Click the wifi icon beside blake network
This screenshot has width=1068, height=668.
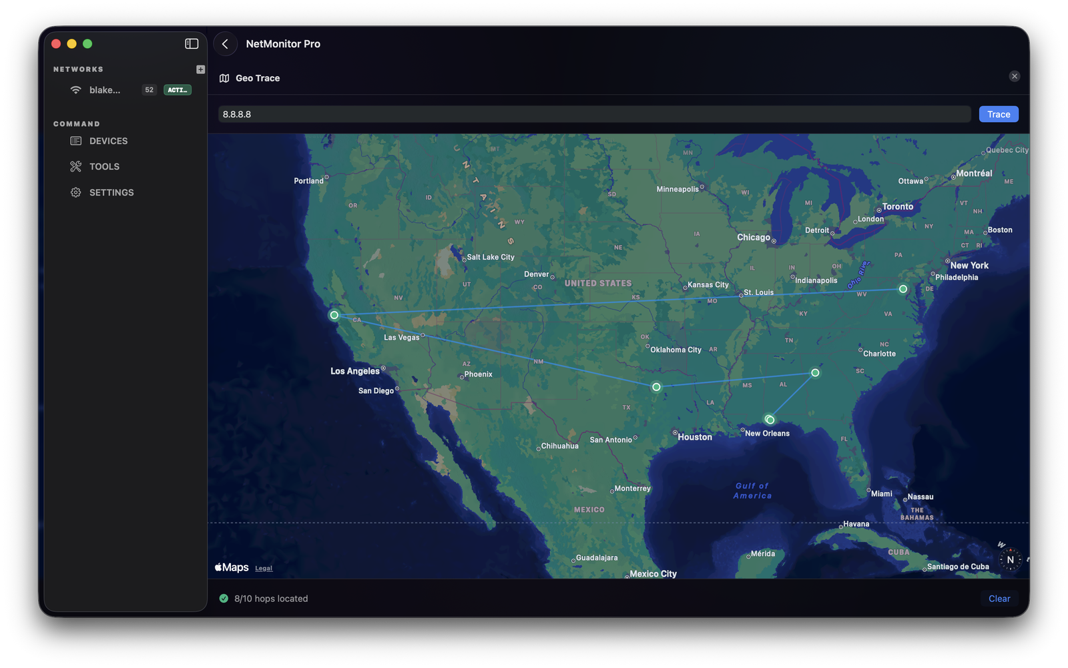point(76,90)
